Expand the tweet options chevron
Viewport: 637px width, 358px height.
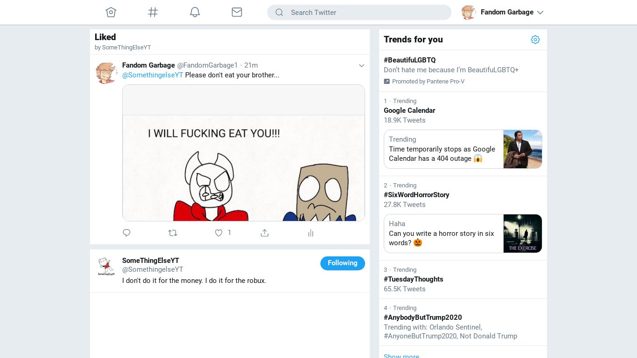tap(361, 66)
